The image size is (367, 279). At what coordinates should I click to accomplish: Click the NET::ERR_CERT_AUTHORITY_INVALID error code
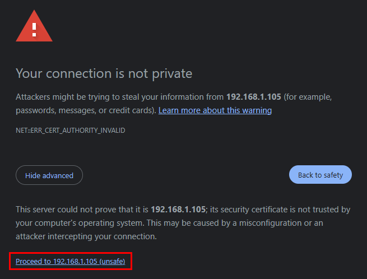tap(70, 131)
